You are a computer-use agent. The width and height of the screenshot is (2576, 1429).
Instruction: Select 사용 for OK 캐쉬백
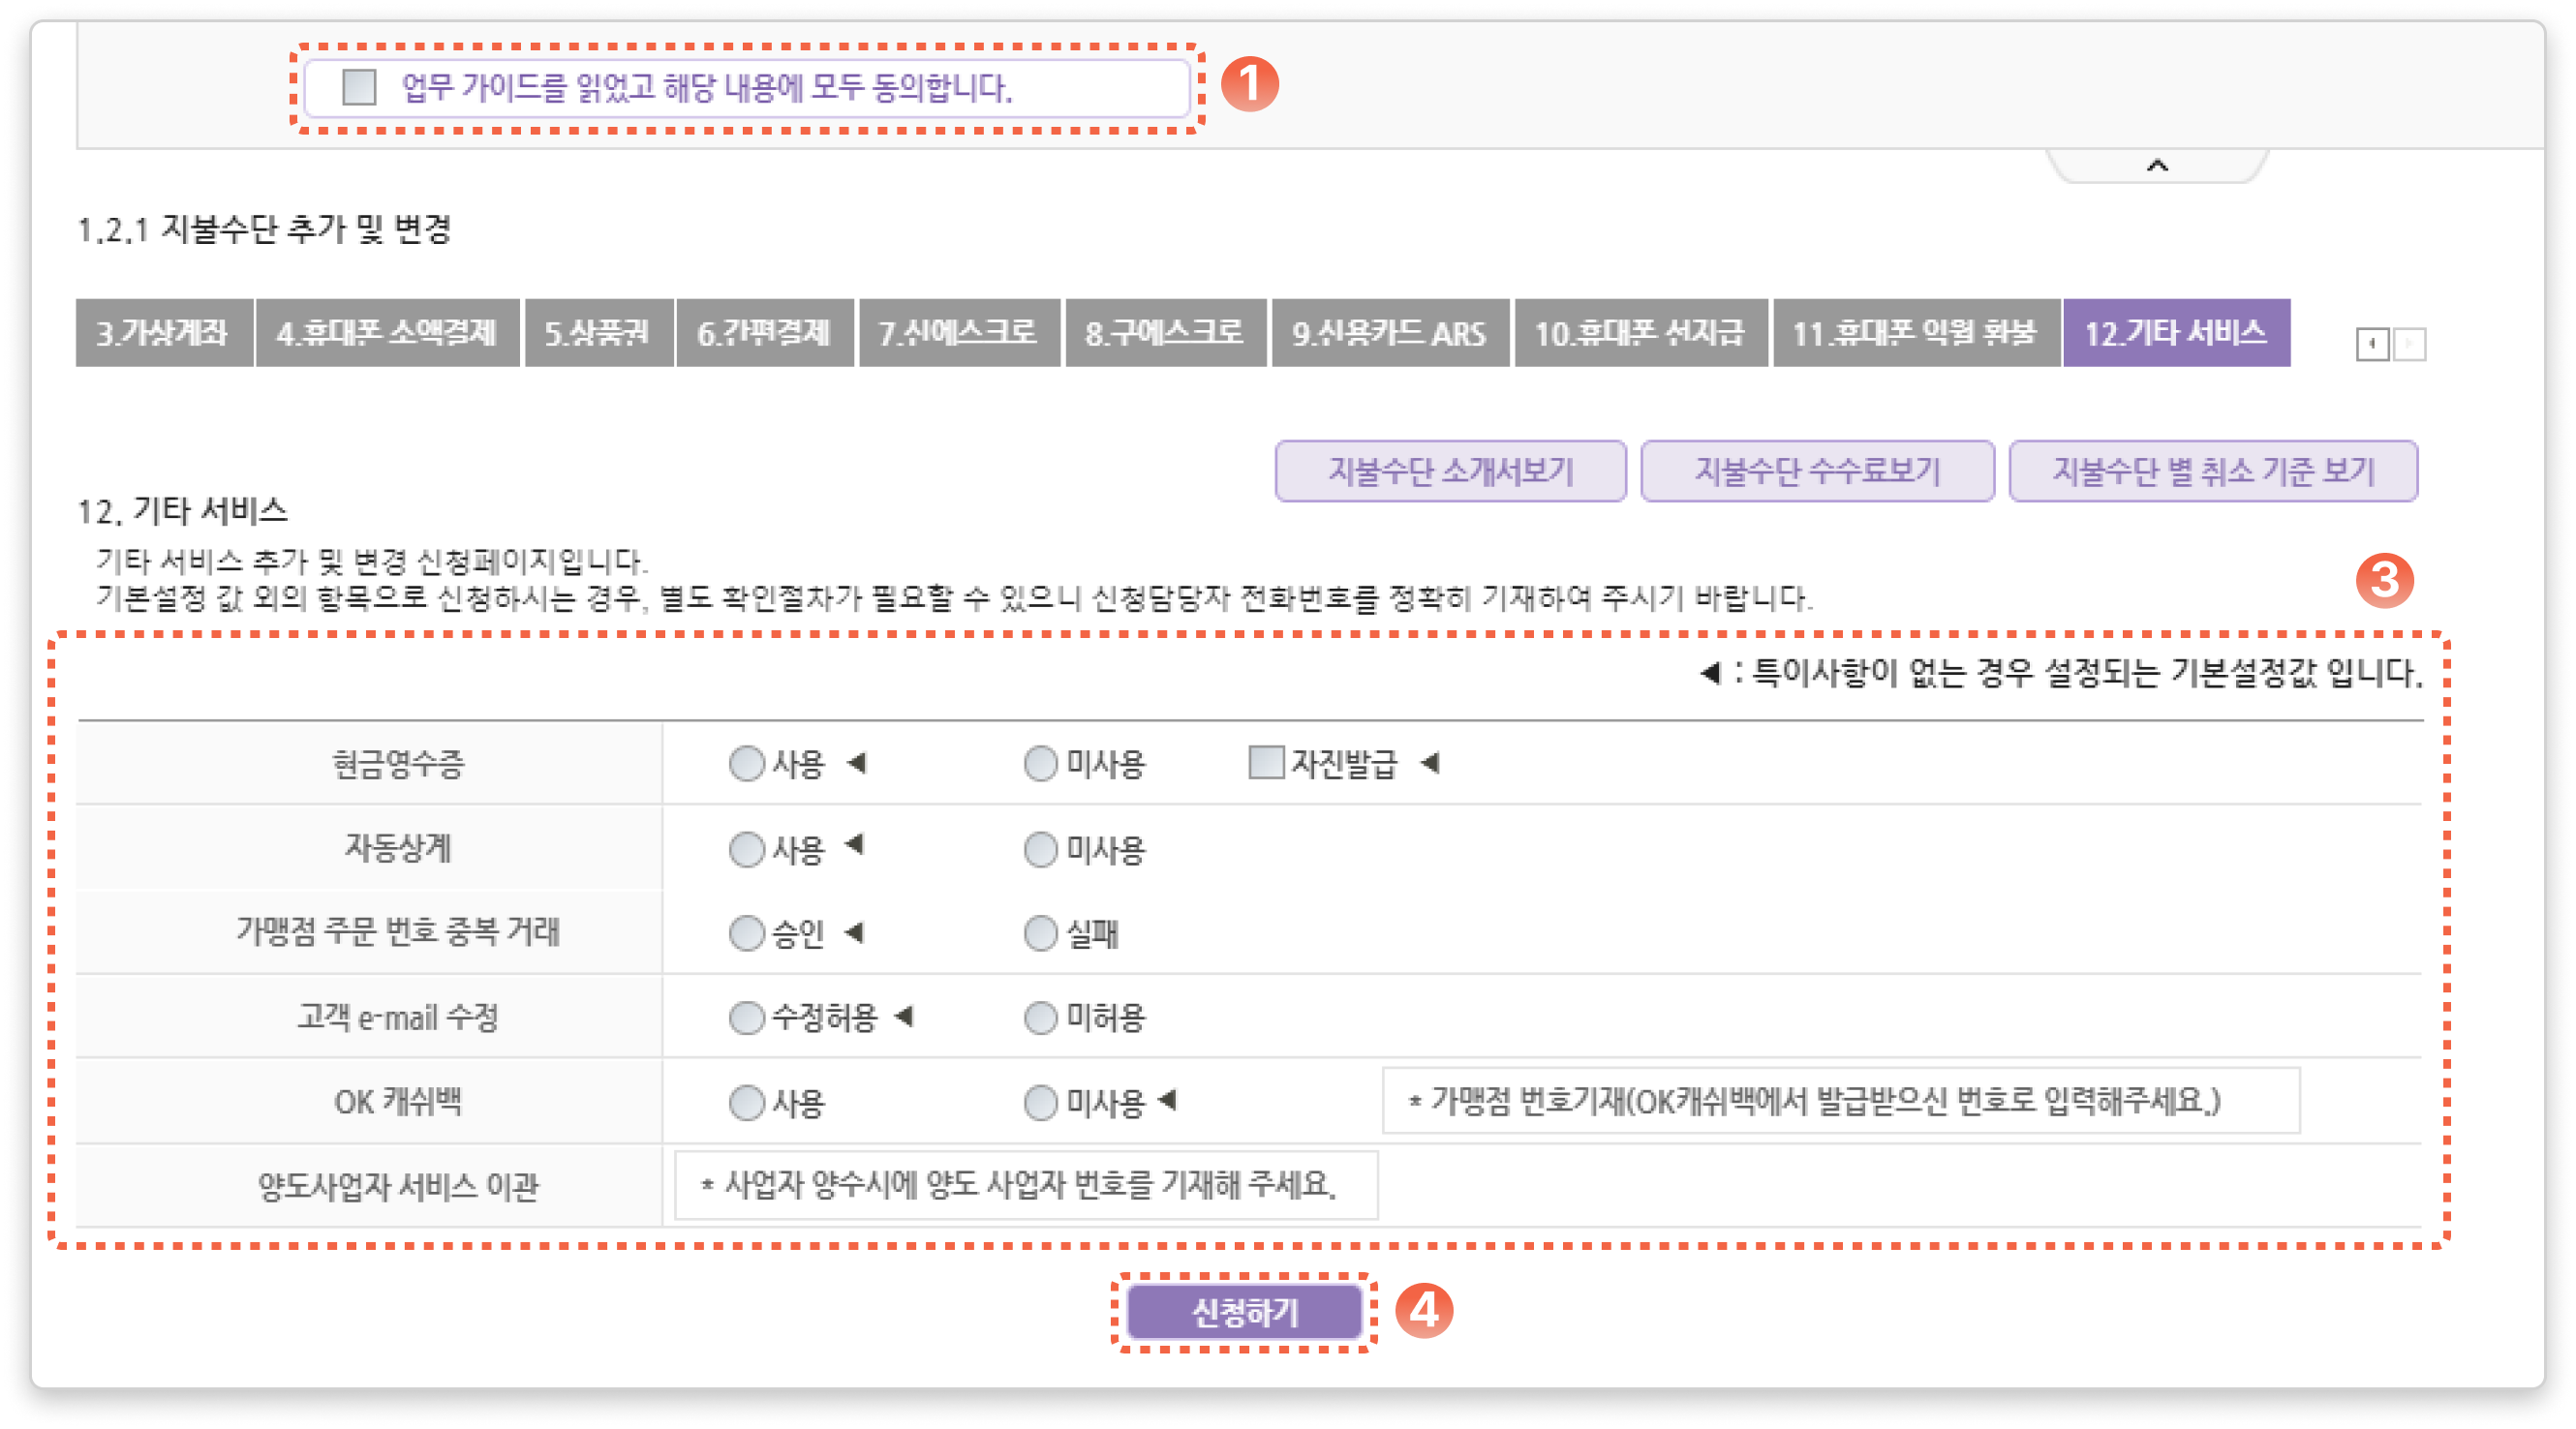tap(746, 1103)
